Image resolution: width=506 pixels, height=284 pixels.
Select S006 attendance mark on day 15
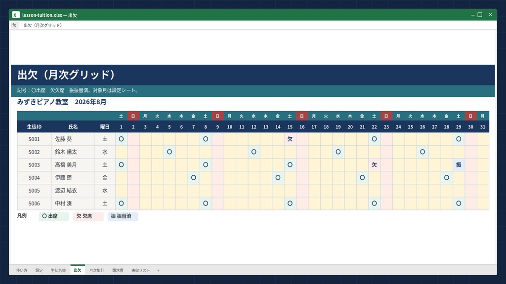tap(290, 203)
